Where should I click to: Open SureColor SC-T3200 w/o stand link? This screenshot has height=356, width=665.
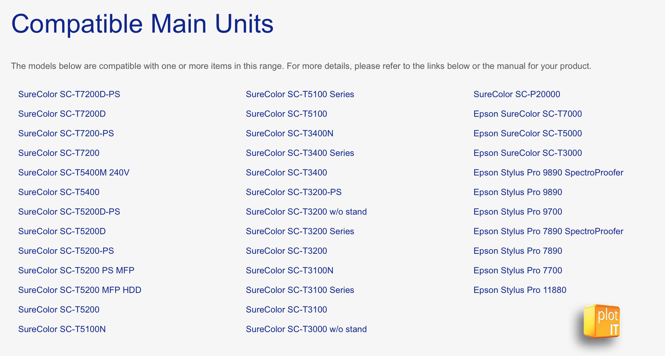(x=306, y=212)
